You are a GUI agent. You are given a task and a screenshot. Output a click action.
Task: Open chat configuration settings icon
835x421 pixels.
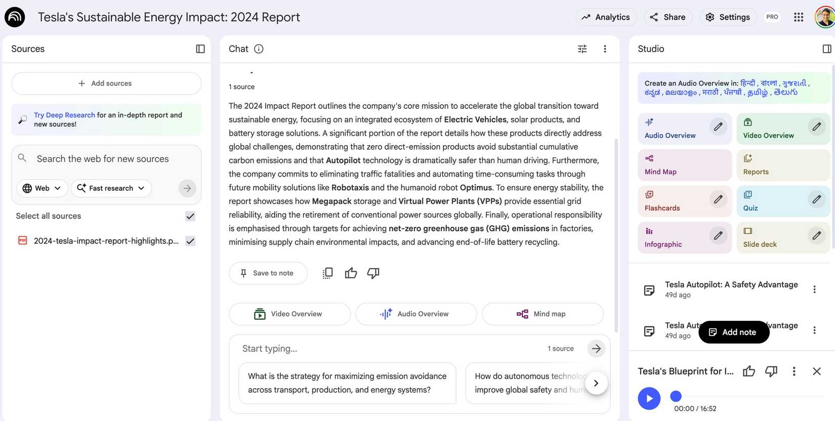582,49
